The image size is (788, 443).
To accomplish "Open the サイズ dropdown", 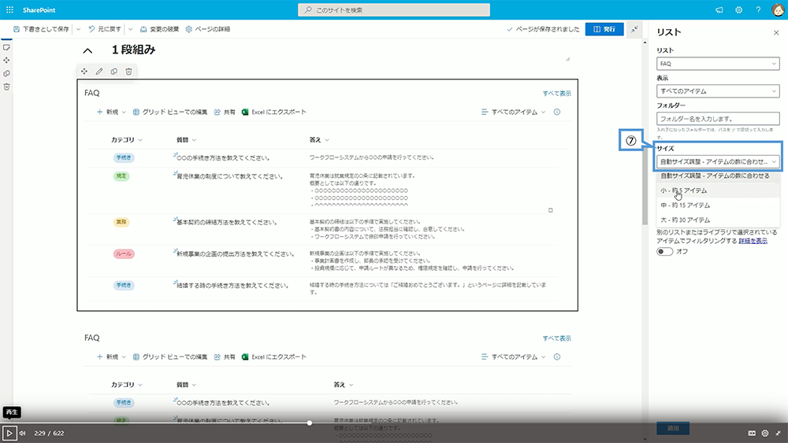I will (x=718, y=161).
